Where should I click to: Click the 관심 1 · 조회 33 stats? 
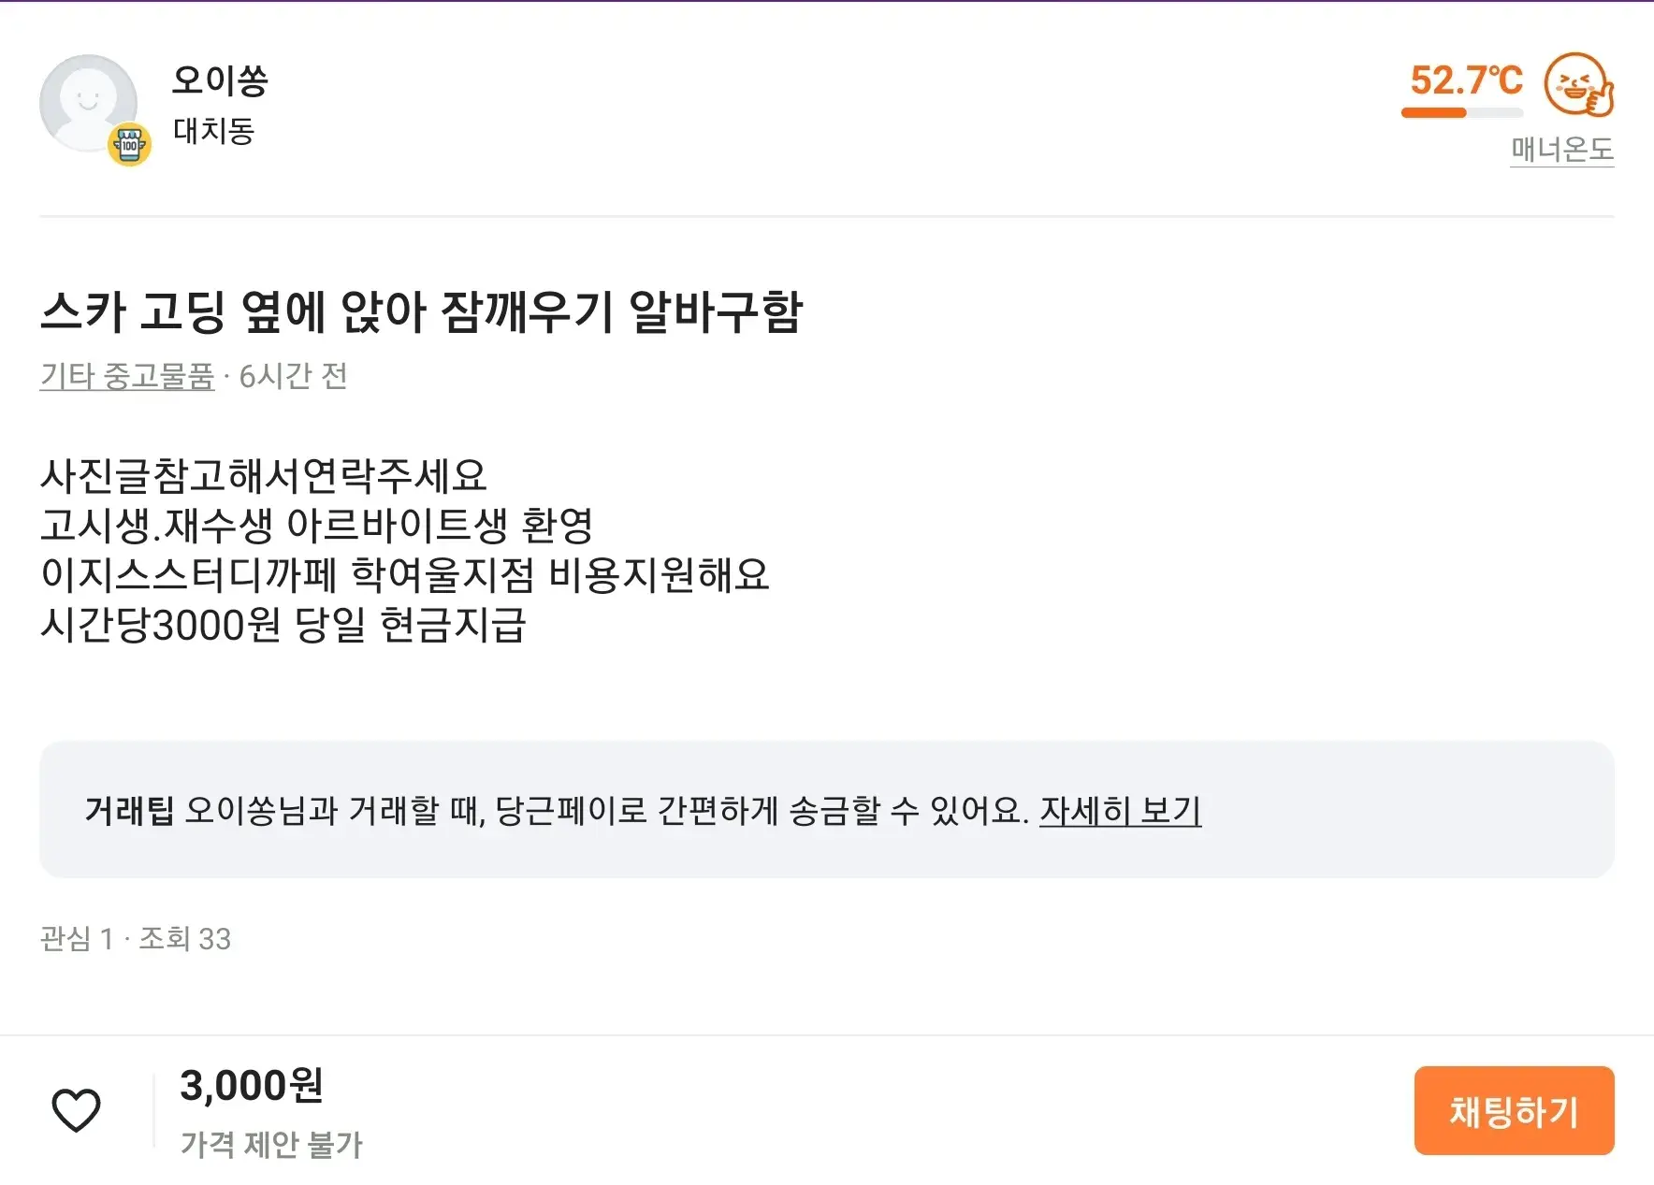[x=136, y=938]
